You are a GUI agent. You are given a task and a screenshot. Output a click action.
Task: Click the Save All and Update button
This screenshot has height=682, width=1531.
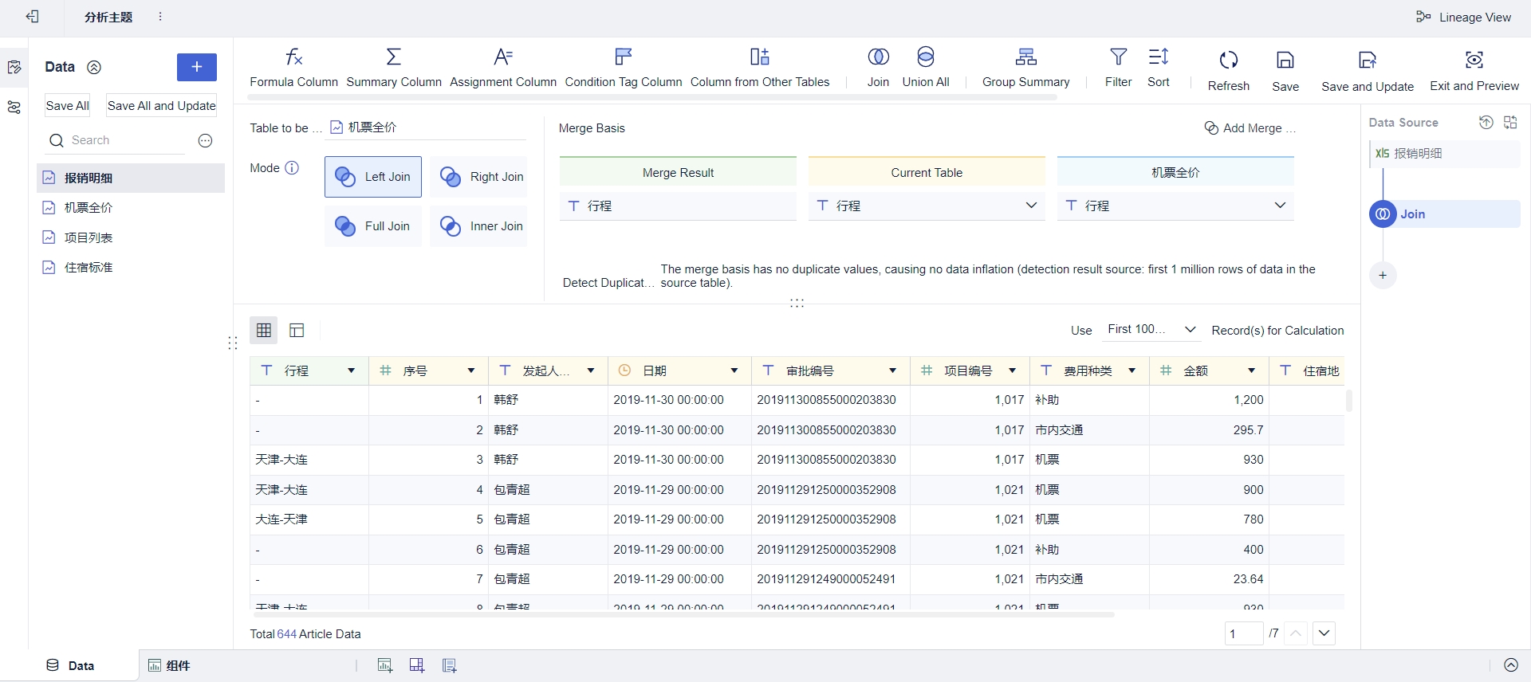point(161,106)
